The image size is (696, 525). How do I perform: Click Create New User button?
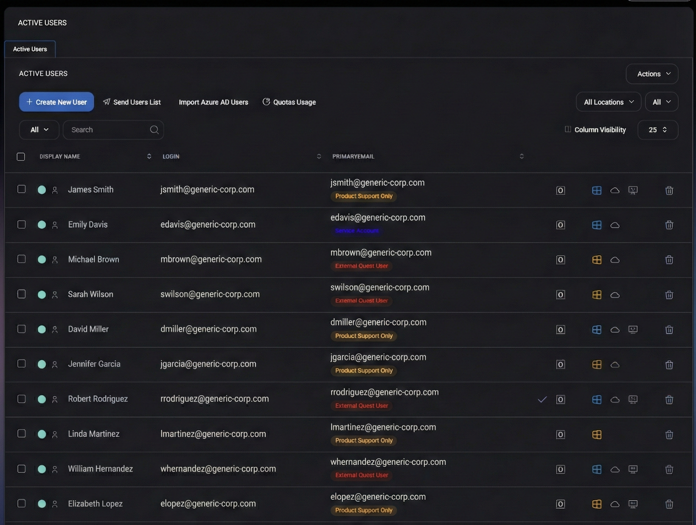tap(57, 102)
